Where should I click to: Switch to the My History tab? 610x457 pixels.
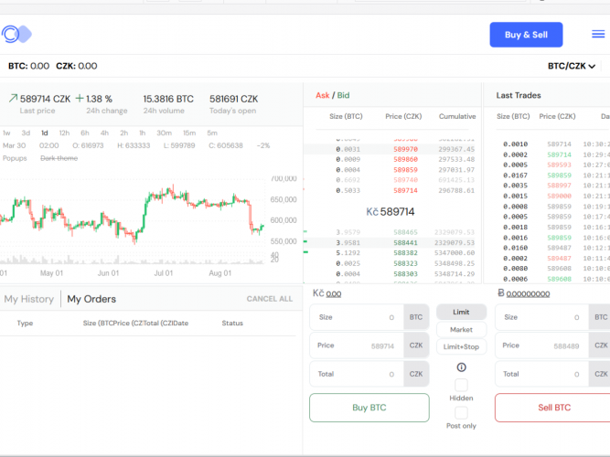29,299
